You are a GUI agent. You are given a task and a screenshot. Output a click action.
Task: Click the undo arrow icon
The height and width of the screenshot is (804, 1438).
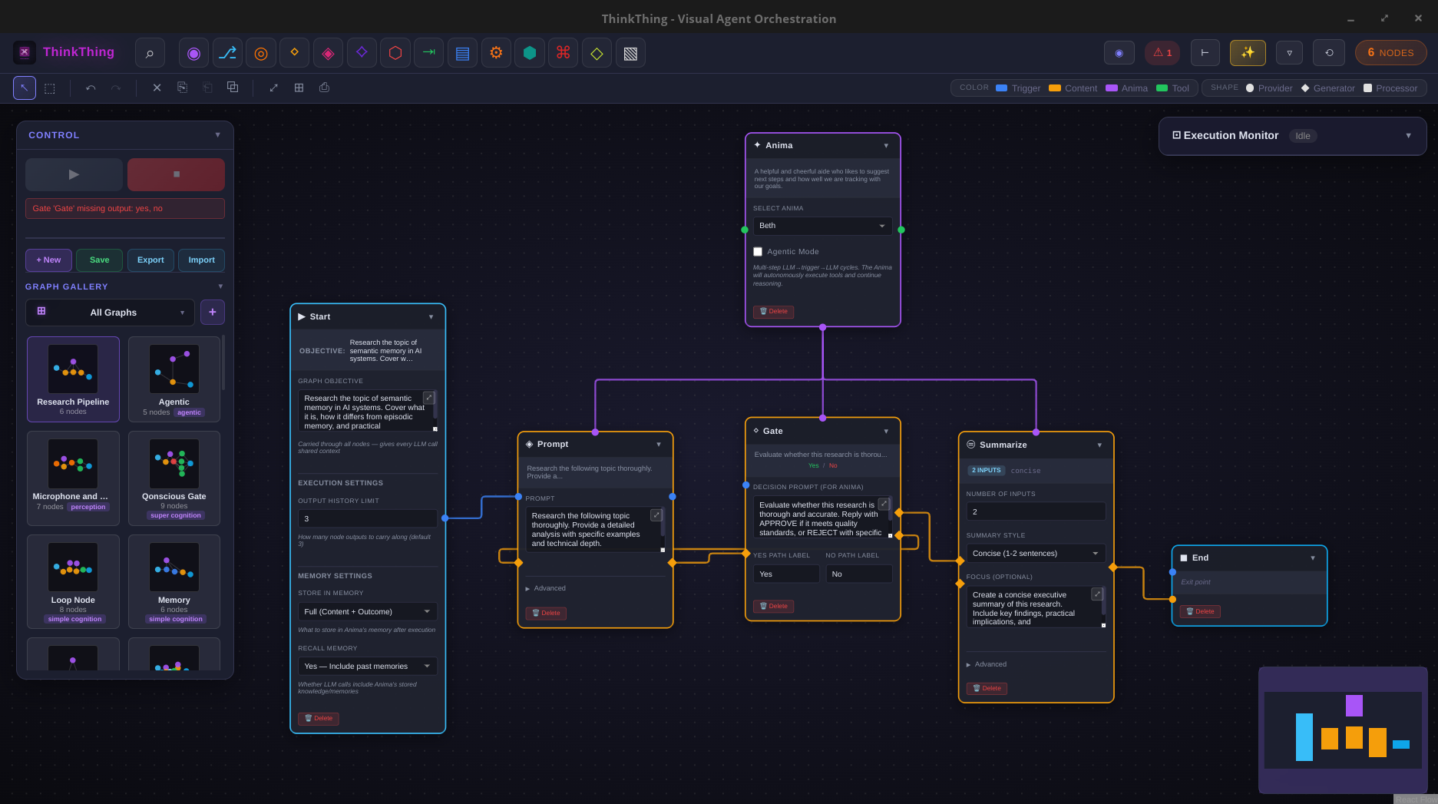tap(91, 88)
